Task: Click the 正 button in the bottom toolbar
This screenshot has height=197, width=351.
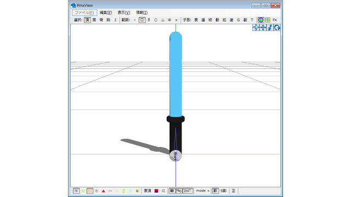Action: point(233,191)
